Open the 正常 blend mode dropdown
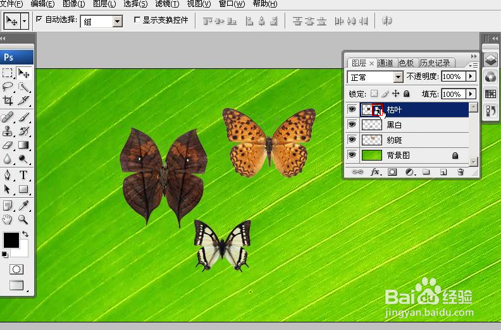This screenshot has height=330, width=501. tap(398, 77)
